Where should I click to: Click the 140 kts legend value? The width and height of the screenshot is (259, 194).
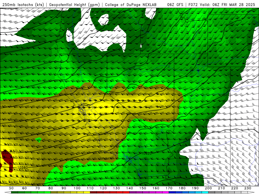tap(130, 188)
